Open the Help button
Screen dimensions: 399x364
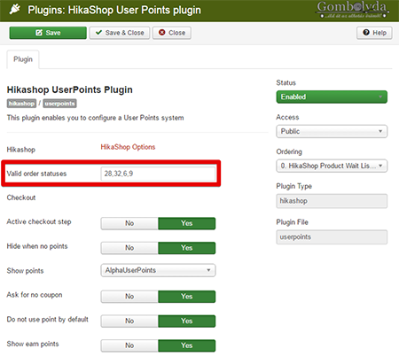point(374,33)
